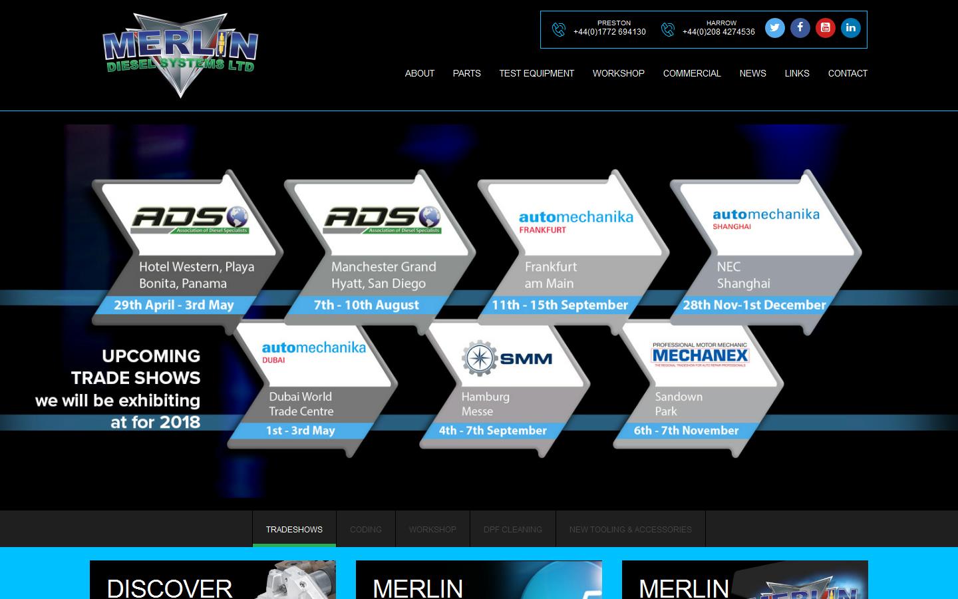Open the TEST EQUIPMENT menu
Viewport: 958px width, 599px height.
[x=536, y=74]
